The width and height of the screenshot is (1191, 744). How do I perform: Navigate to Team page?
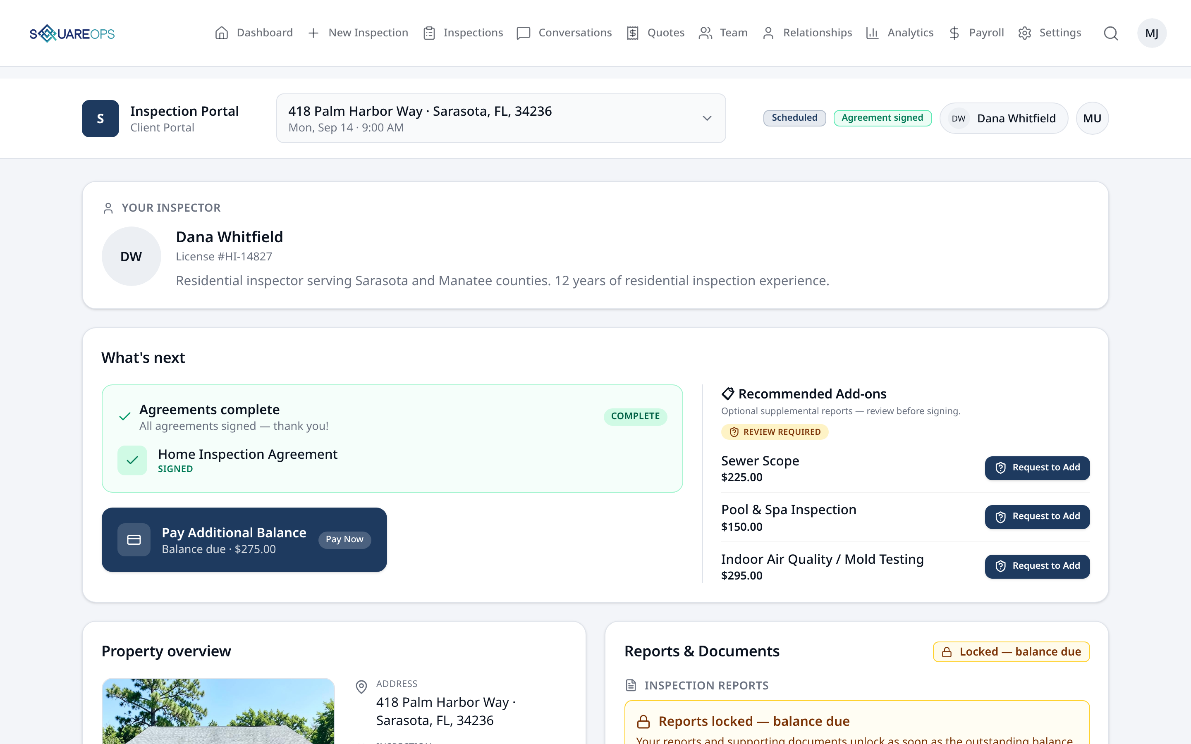[x=723, y=33]
